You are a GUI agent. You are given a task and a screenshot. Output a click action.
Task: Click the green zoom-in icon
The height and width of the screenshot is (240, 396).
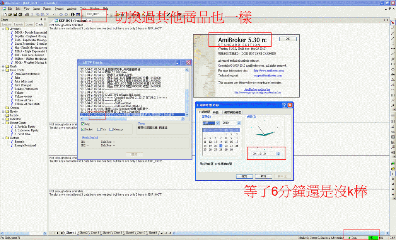[x=393, y=163]
